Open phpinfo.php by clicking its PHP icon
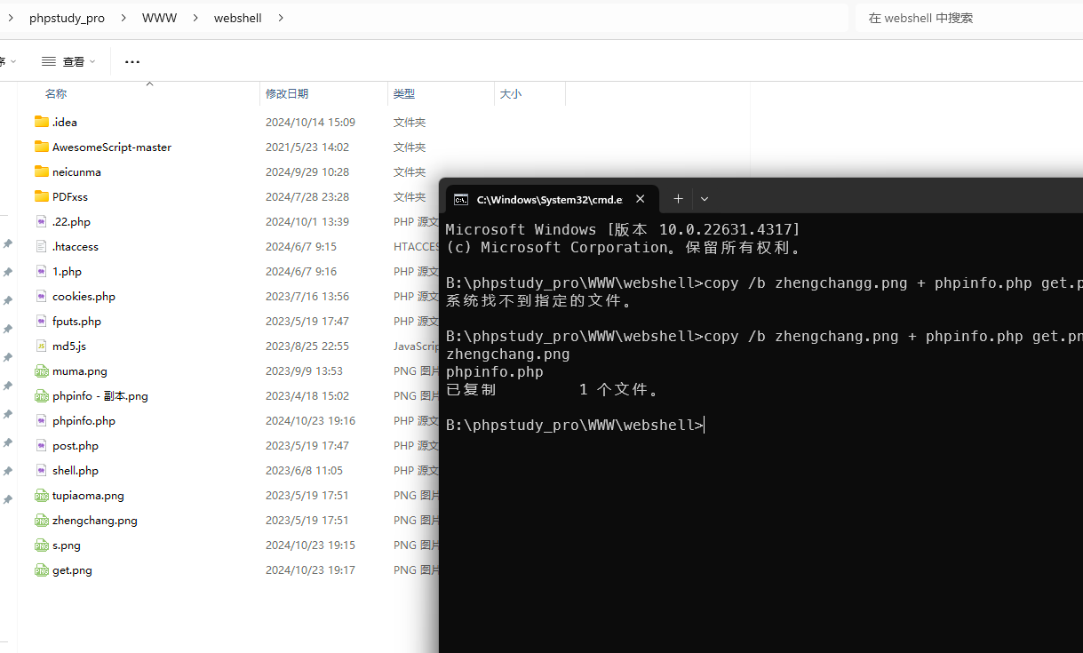This screenshot has height=653, width=1083. [x=41, y=420]
